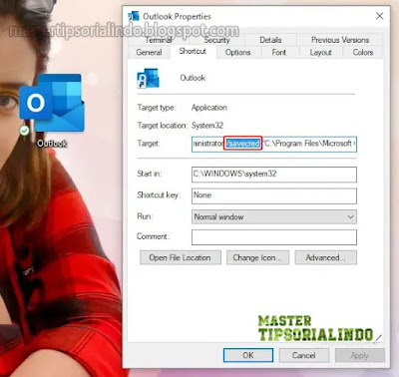Screen dimensions: 399x377
Task: Click the Application target type value
Action: coord(209,108)
